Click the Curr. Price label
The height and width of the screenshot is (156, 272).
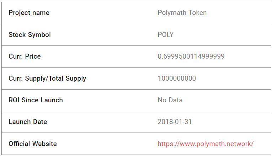25,57
